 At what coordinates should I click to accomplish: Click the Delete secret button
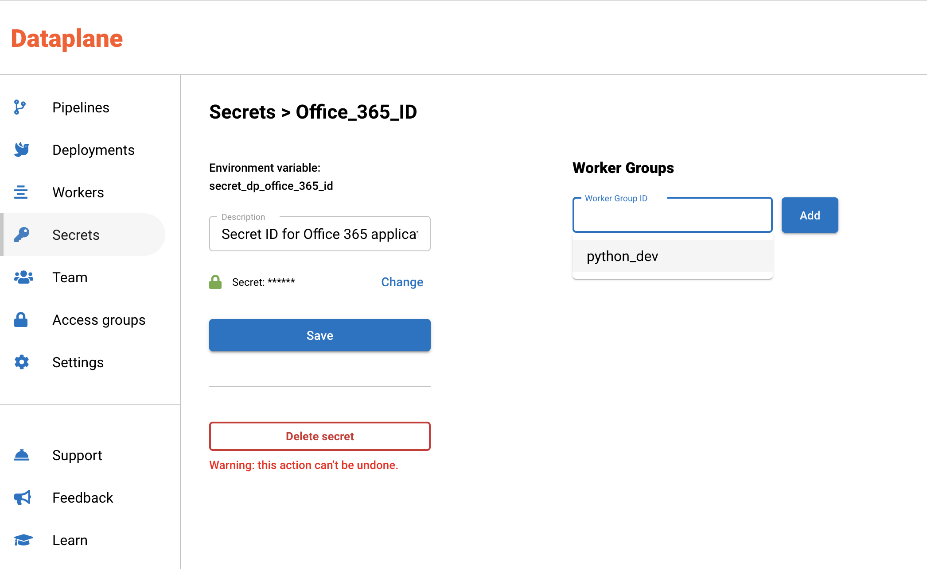(319, 436)
